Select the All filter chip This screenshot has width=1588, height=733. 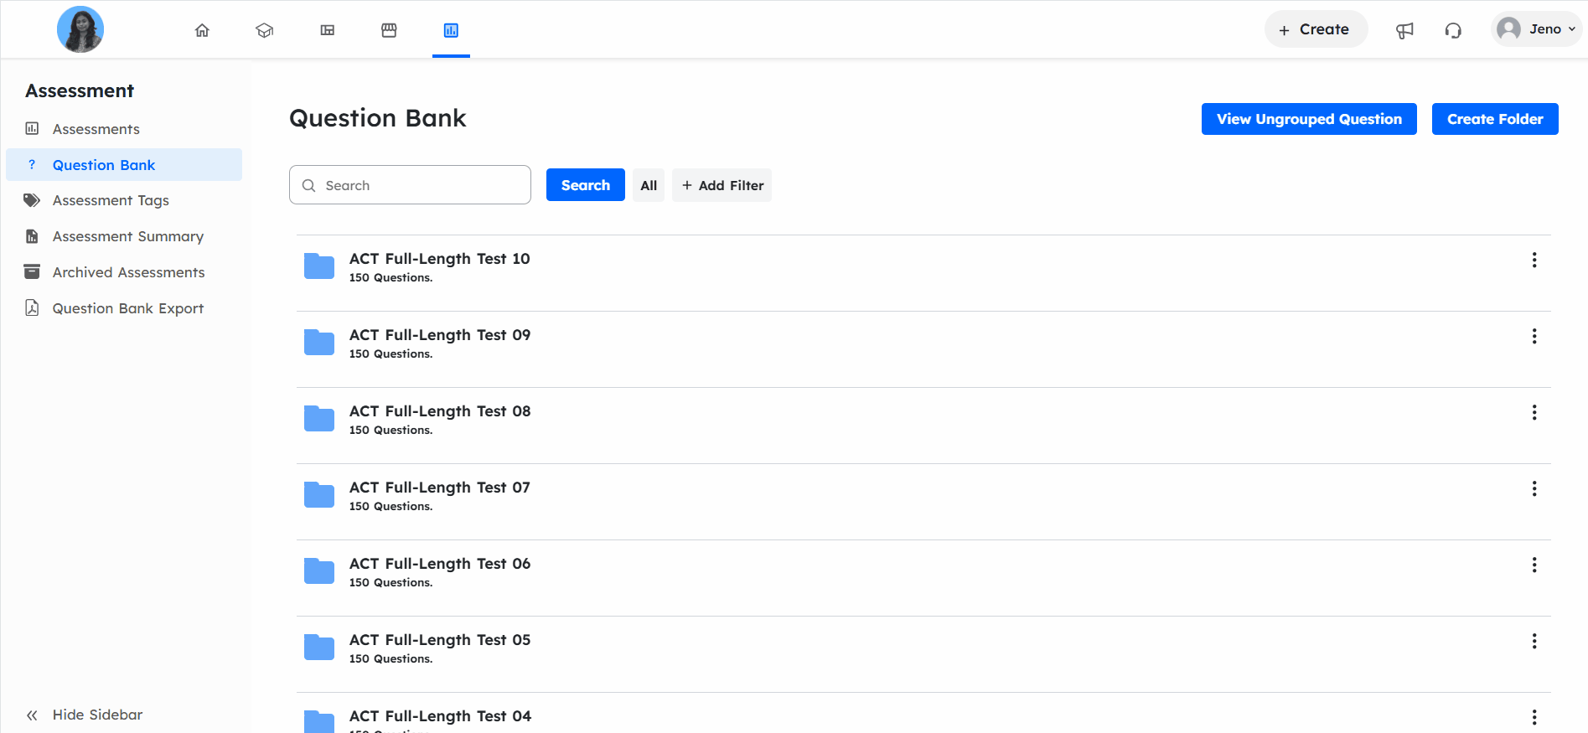coord(649,185)
